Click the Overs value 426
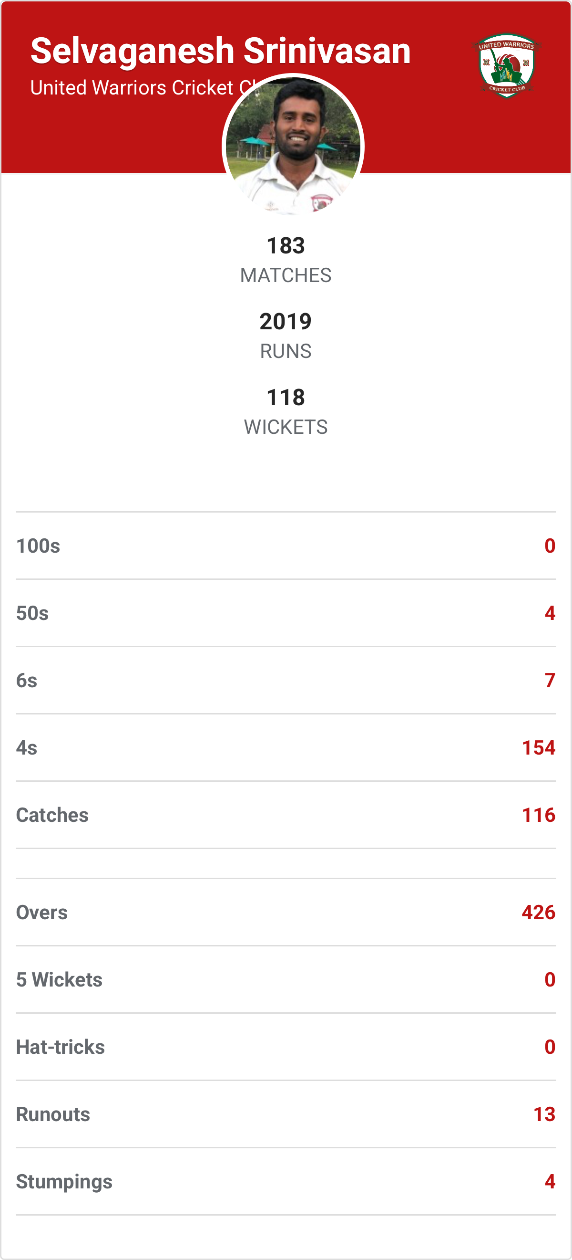 (538, 912)
